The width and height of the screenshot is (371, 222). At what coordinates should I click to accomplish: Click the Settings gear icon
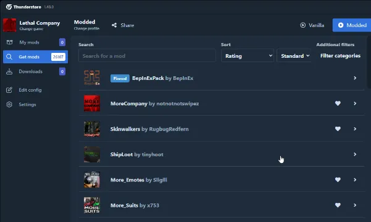tap(9, 105)
